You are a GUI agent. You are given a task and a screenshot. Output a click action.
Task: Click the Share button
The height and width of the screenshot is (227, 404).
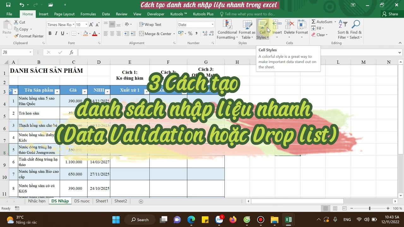390,14
